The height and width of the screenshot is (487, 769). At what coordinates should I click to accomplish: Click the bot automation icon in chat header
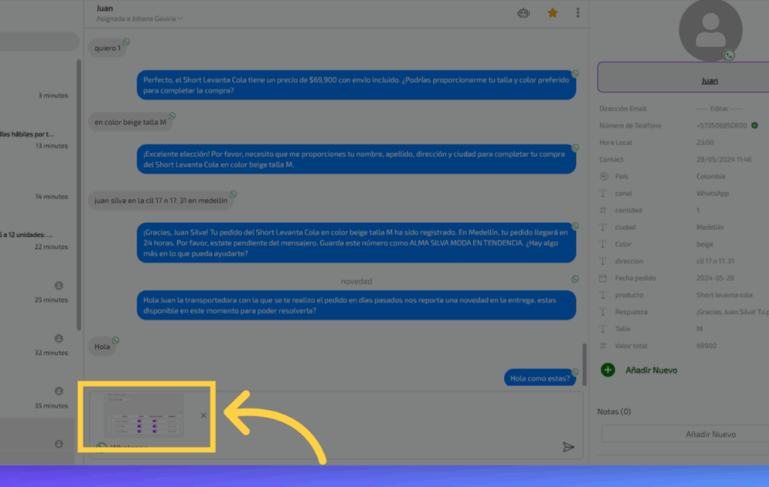[523, 13]
